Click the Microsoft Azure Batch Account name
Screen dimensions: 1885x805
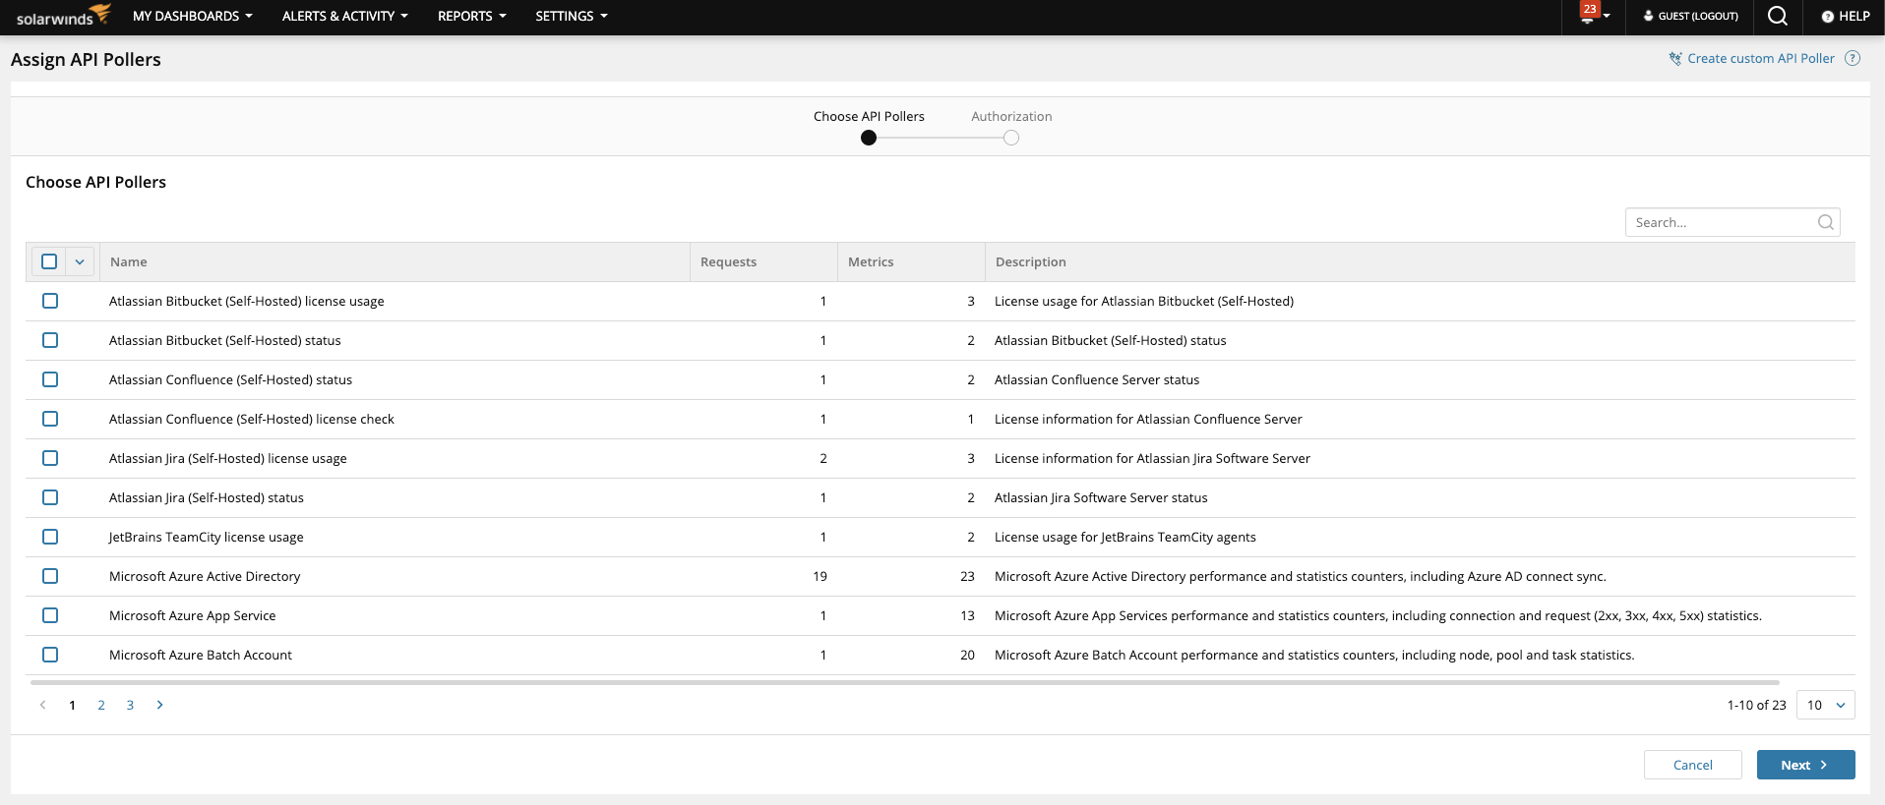click(x=201, y=655)
